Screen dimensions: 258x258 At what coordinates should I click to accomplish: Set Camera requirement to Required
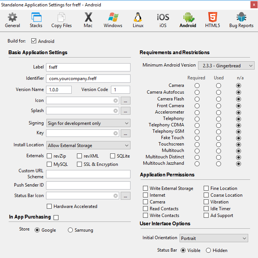(197, 86)
